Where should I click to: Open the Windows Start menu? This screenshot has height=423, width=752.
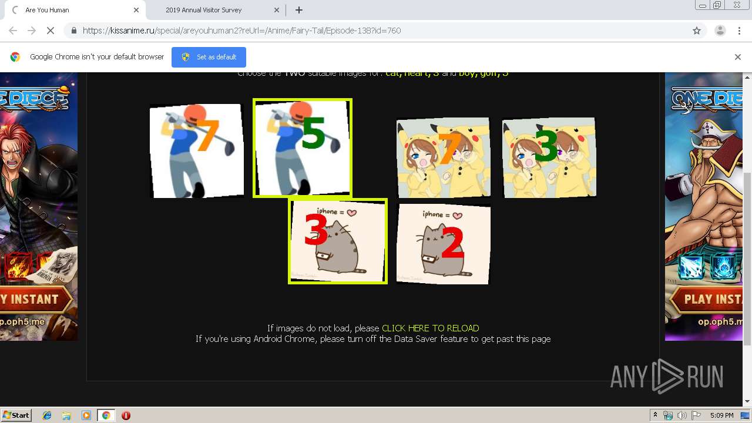pos(16,415)
